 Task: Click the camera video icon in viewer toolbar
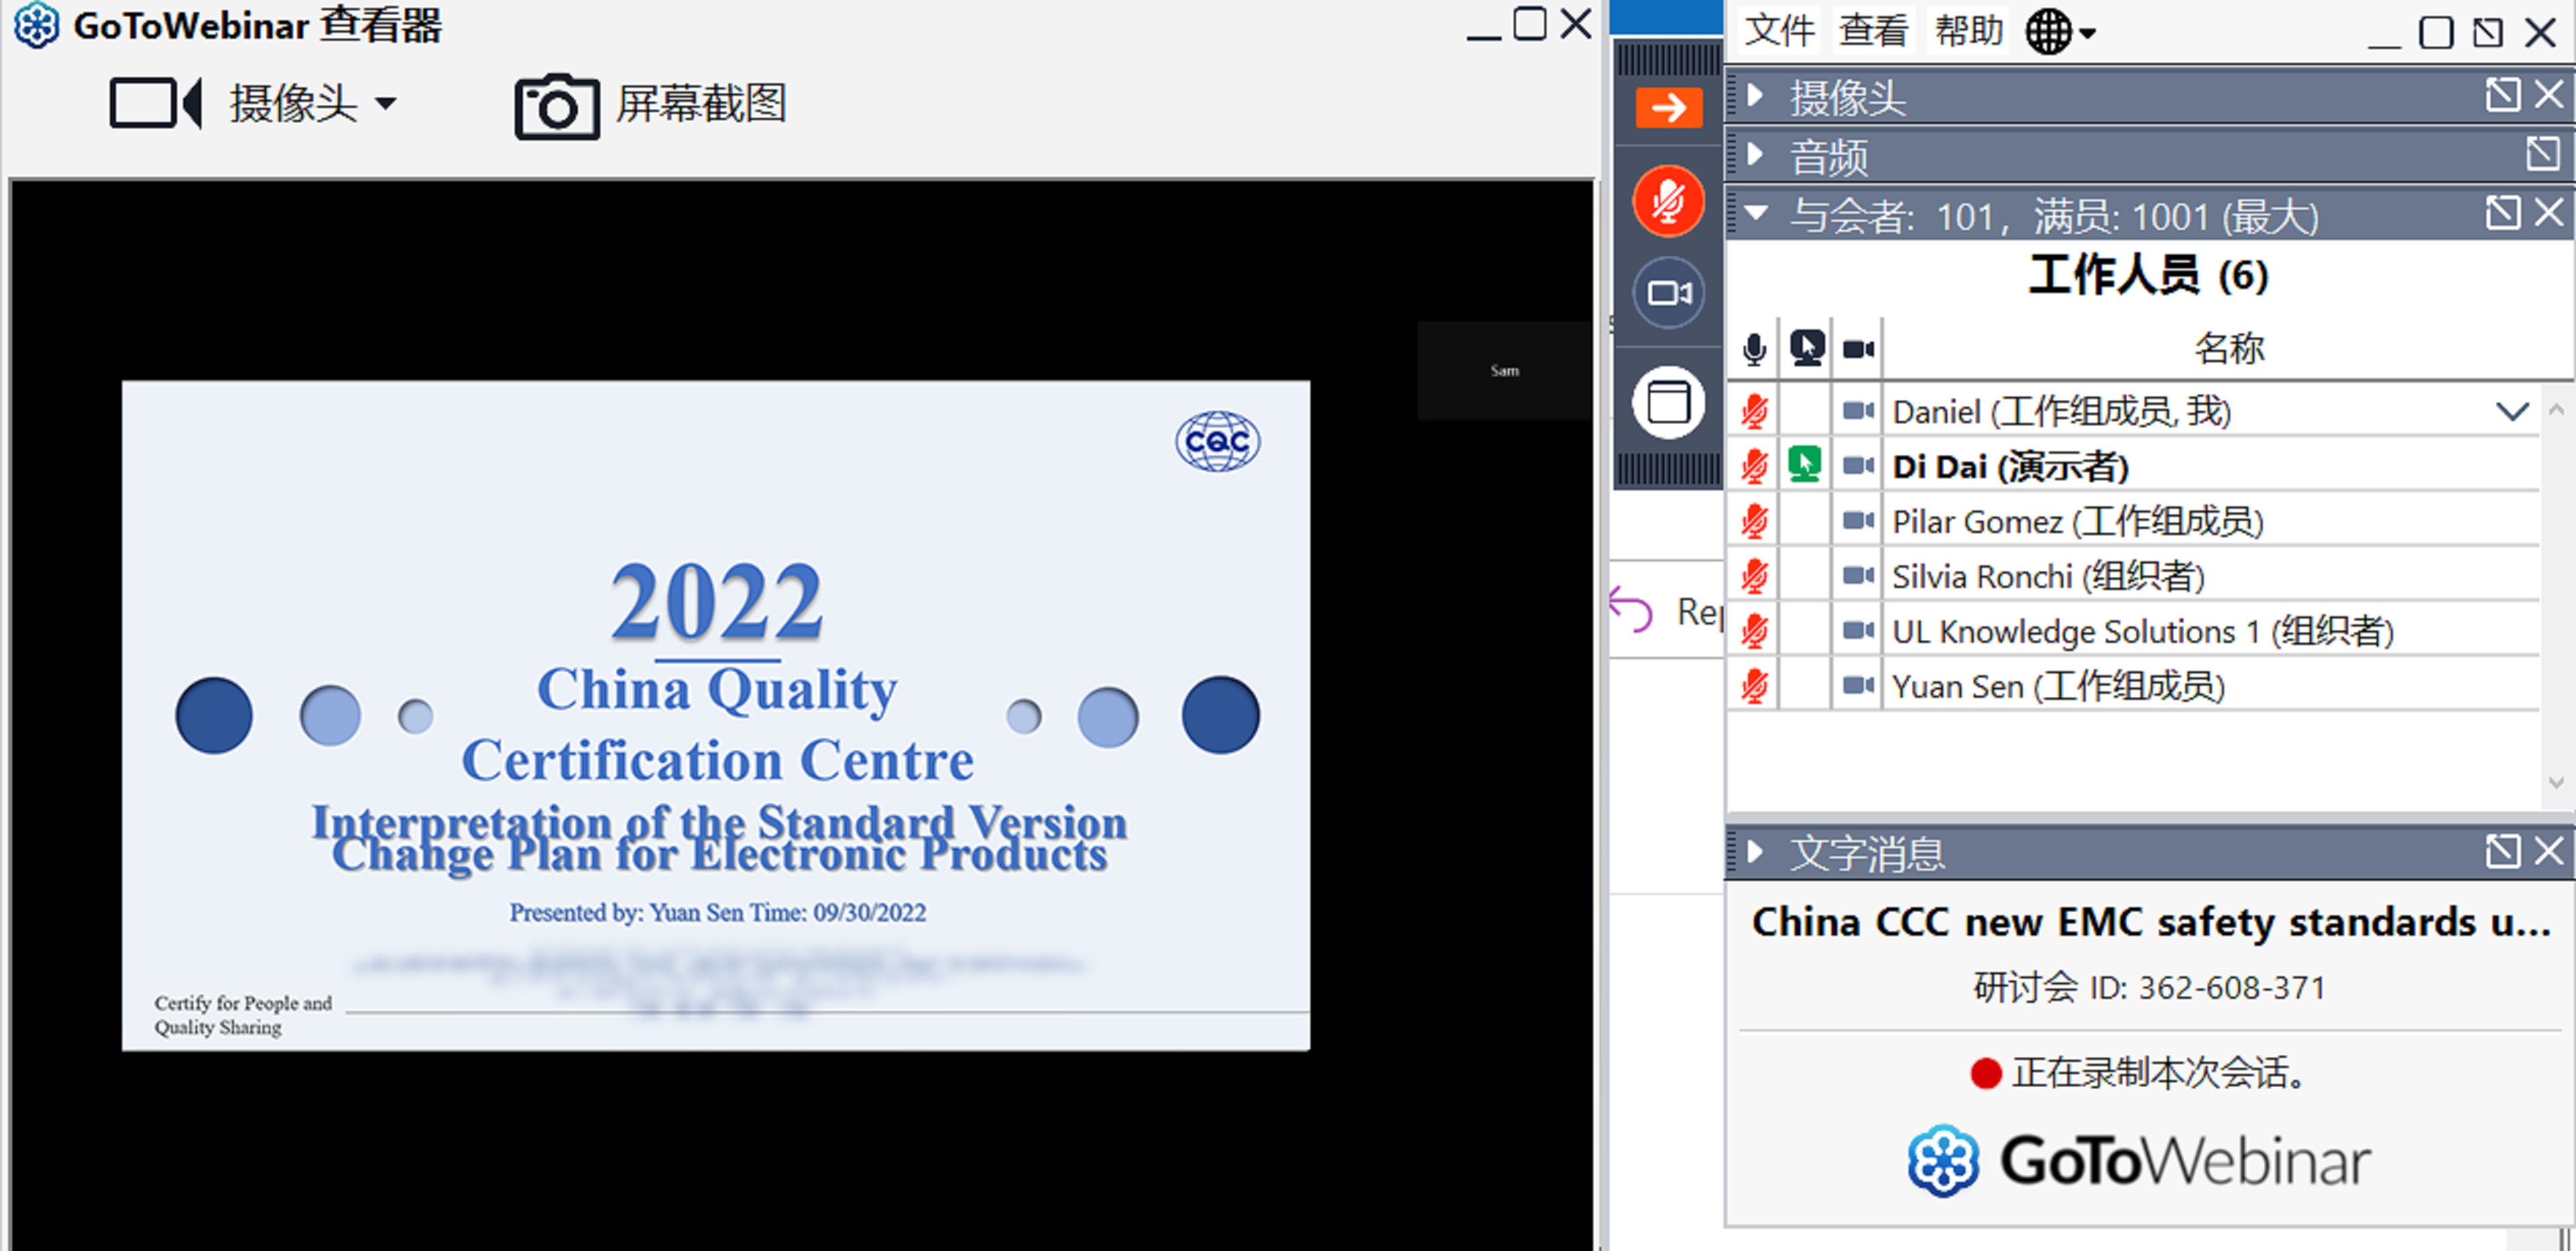click(155, 103)
